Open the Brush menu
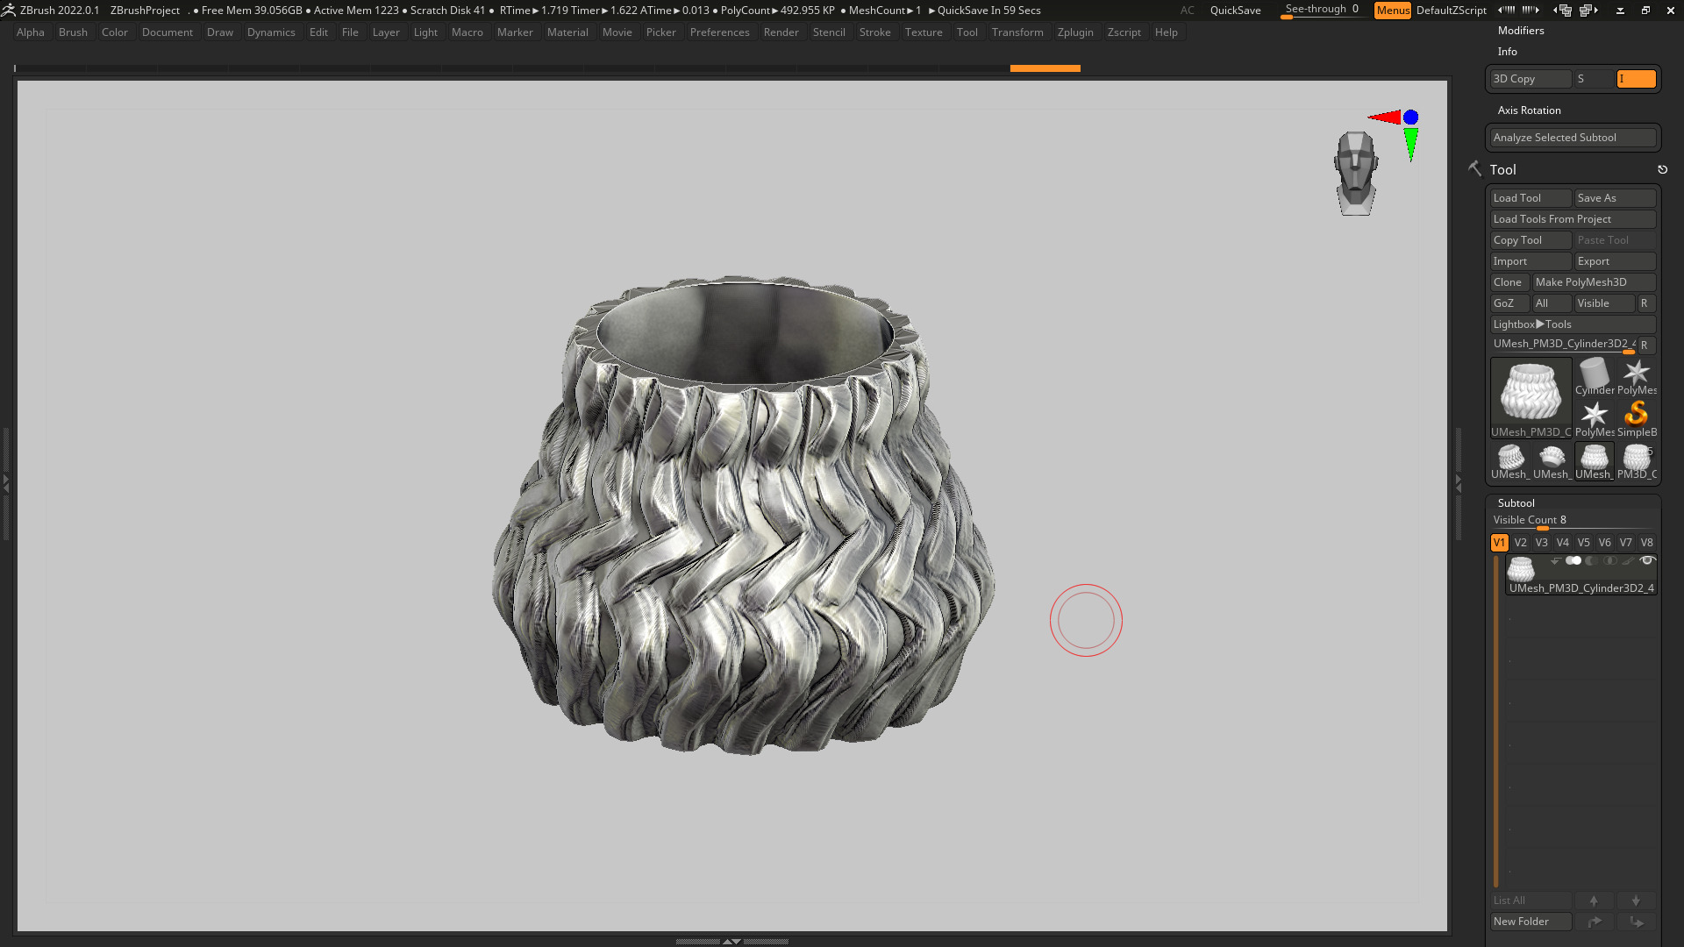Image resolution: width=1684 pixels, height=947 pixels. click(73, 32)
